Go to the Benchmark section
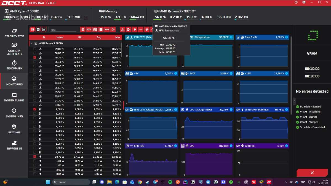Viewport: 331px width, 186px height. click(x=14, y=65)
